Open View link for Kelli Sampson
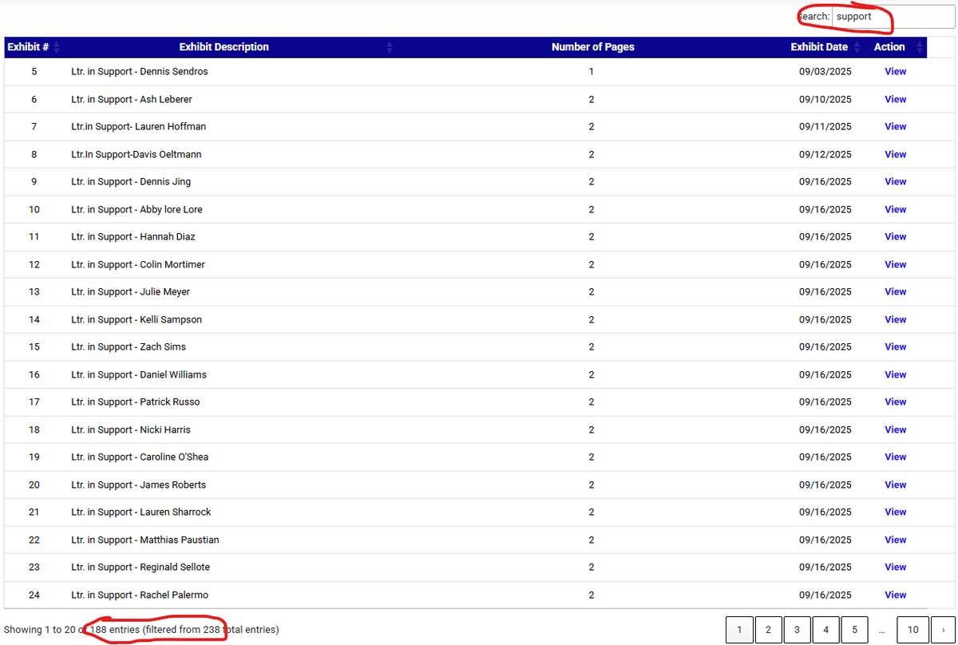The width and height of the screenshot is (958, 645). click(x=895, y=319)
